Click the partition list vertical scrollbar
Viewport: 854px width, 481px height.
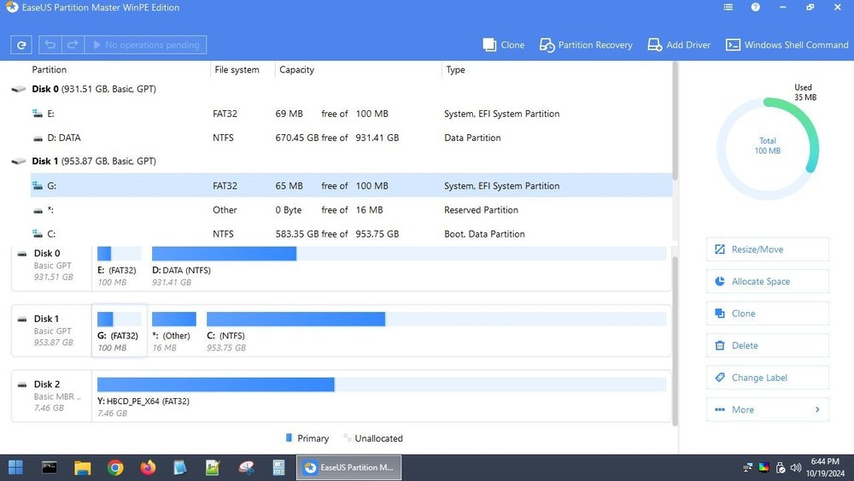point(676,121)
